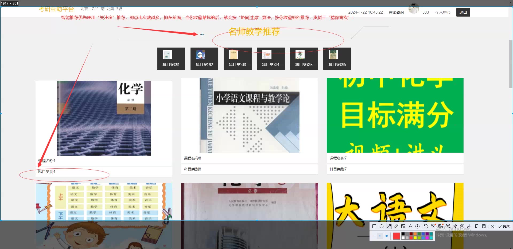The height and width of the screenshot is (249, 513).
Task: Select the pencil freehand tool
Action: pos(396,226)
